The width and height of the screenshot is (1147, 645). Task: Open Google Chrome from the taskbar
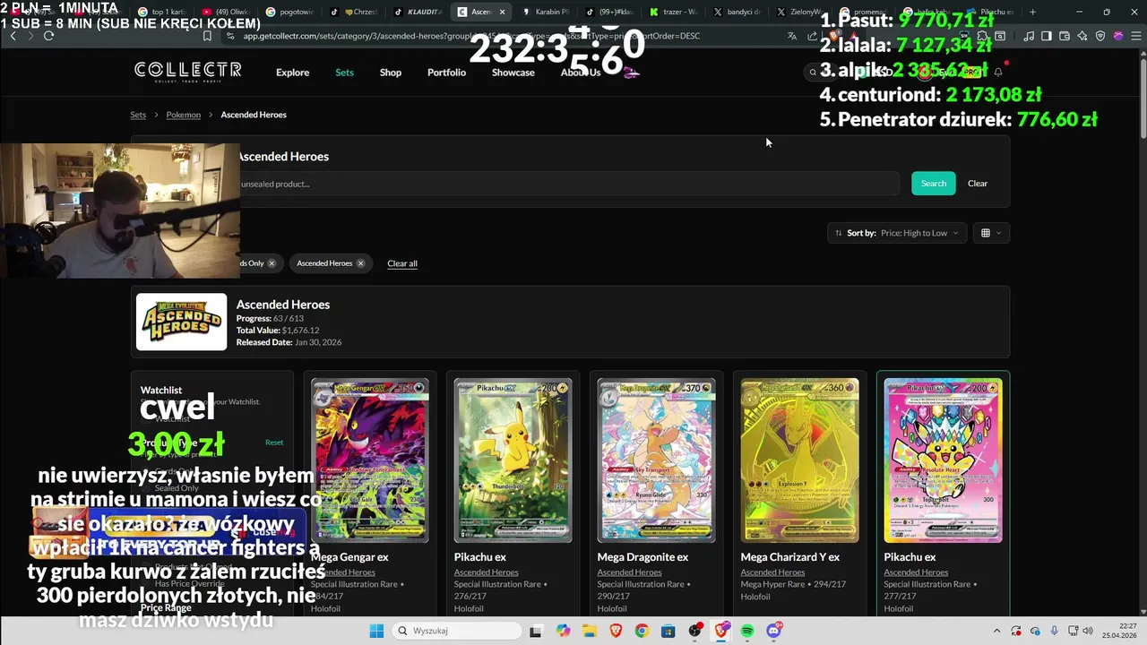pos(642,631)
